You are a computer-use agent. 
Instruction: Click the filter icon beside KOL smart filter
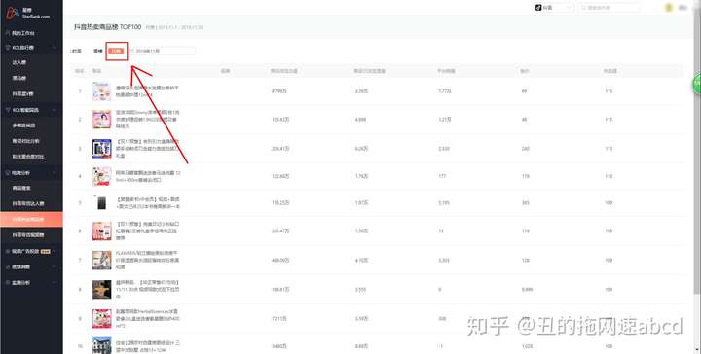[8, 109]
